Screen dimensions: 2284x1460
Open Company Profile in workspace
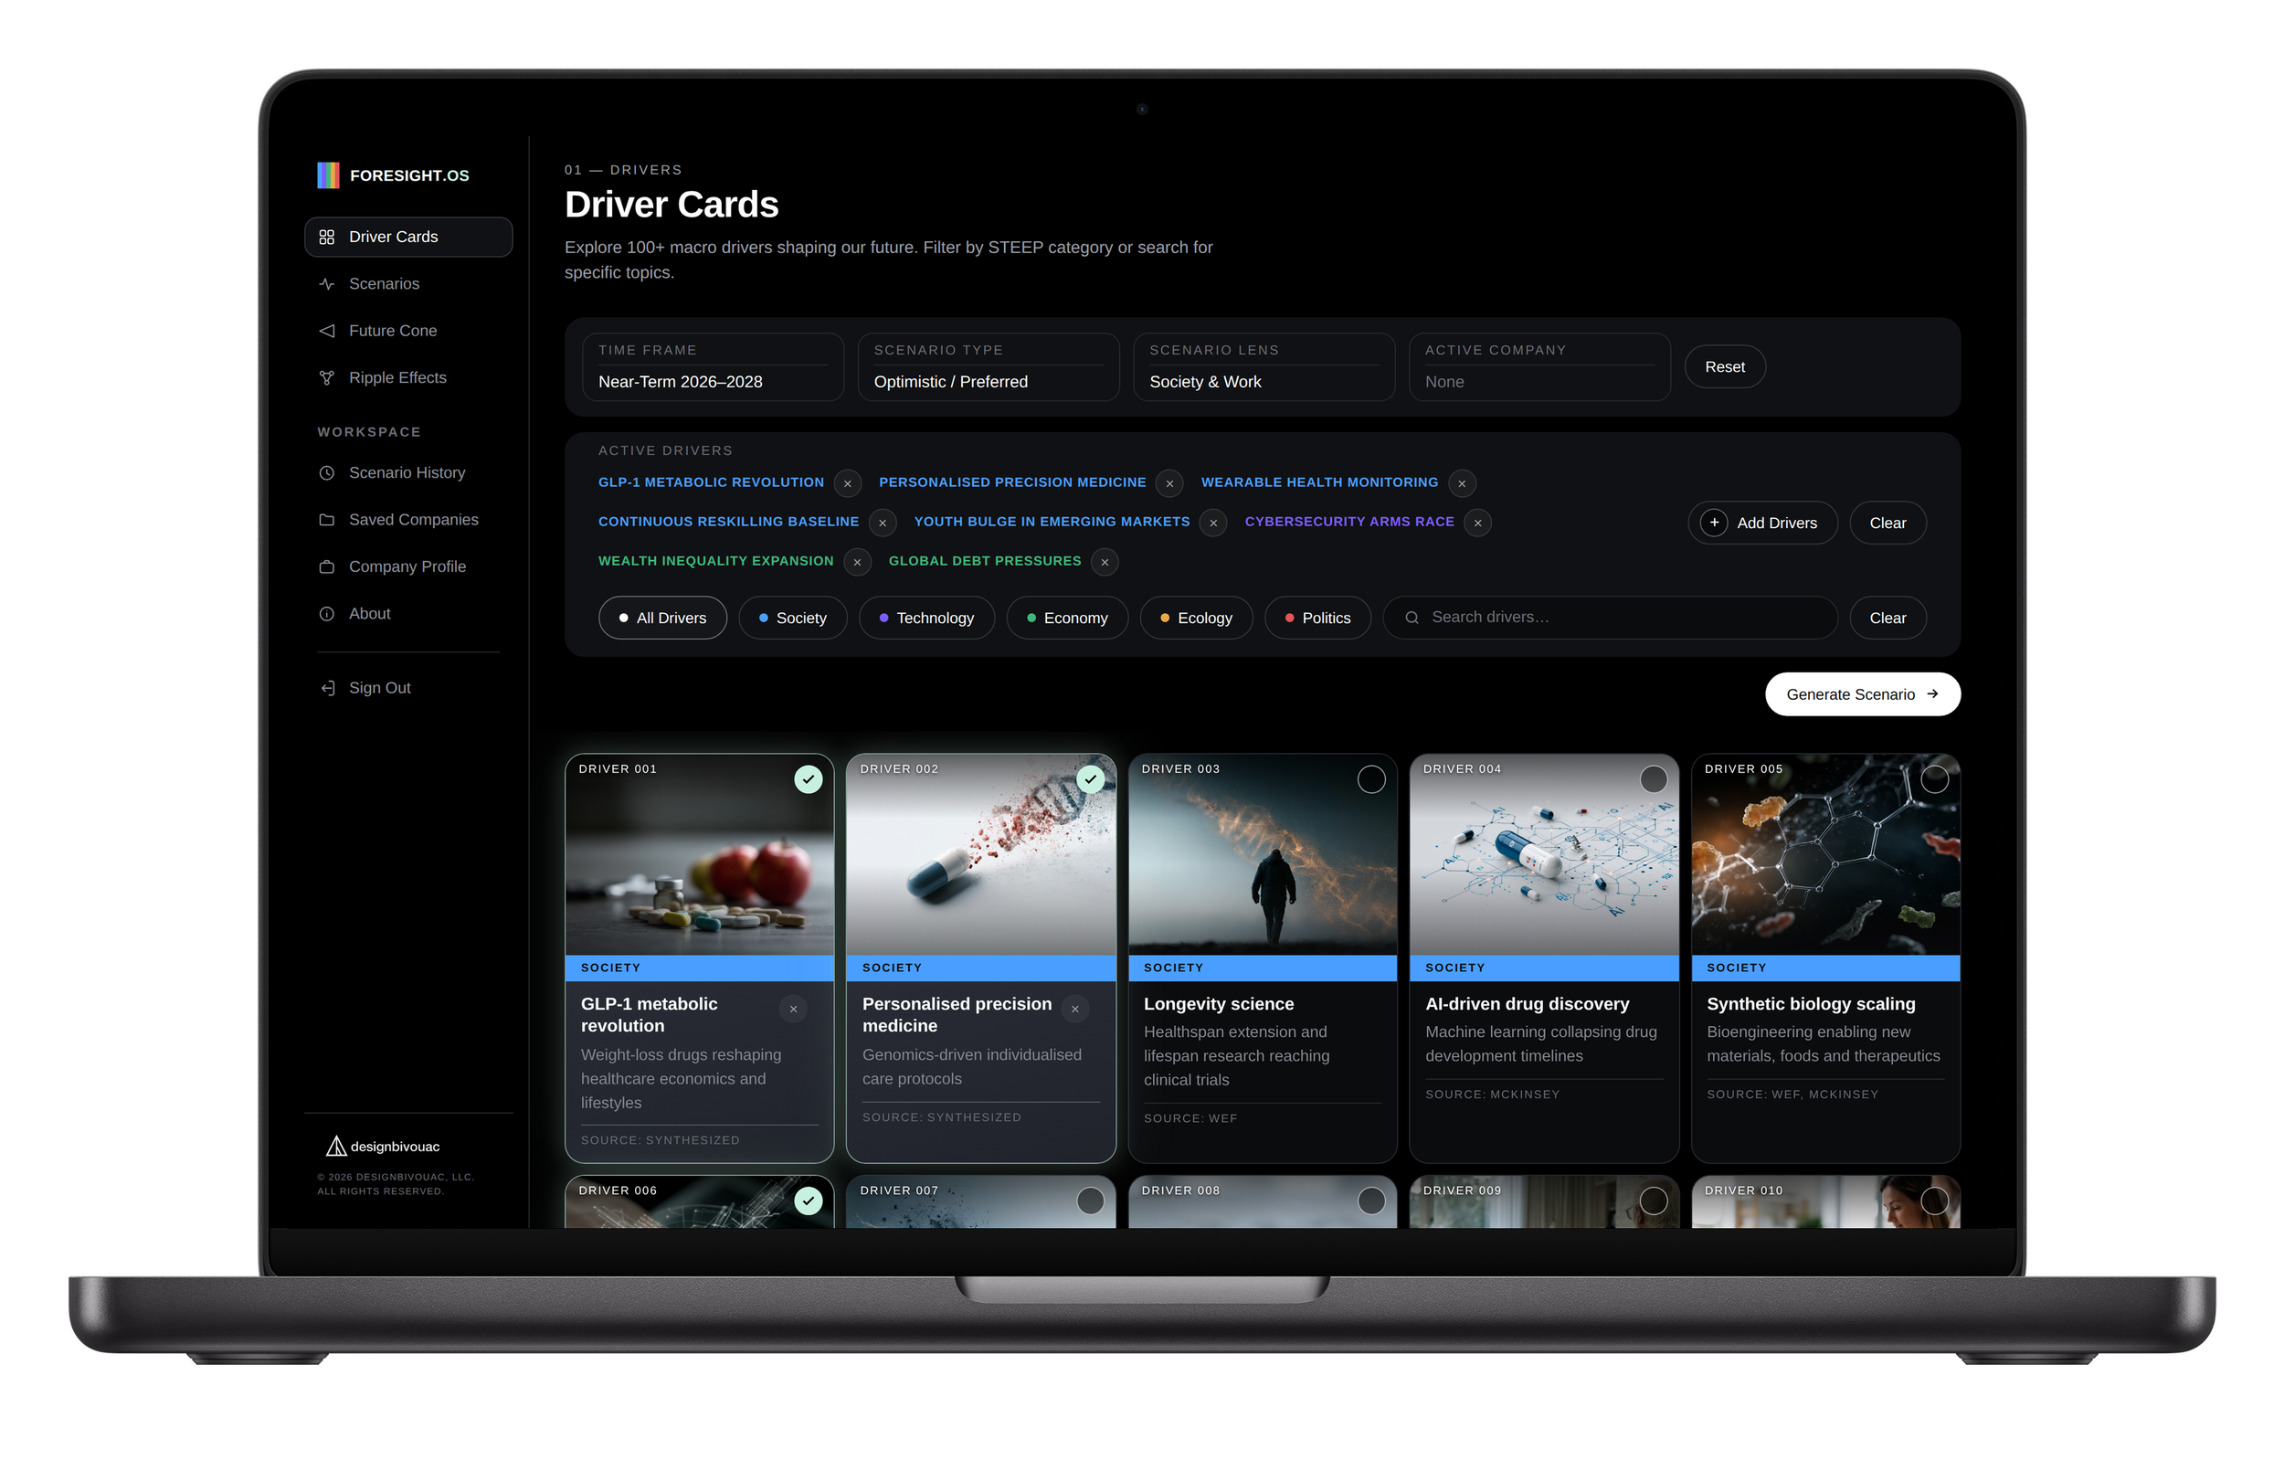[407, 566]
